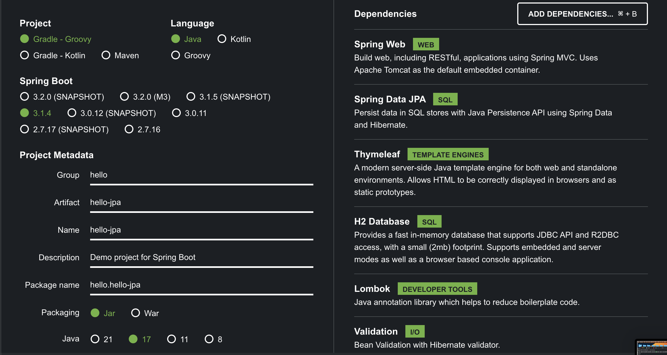Click the I/O category tag

[415, 332]
